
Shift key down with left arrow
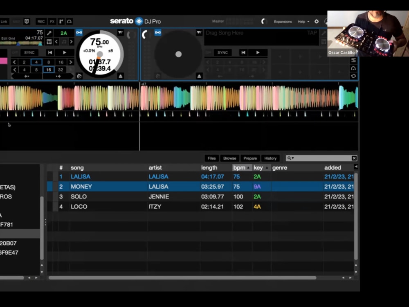56,42
